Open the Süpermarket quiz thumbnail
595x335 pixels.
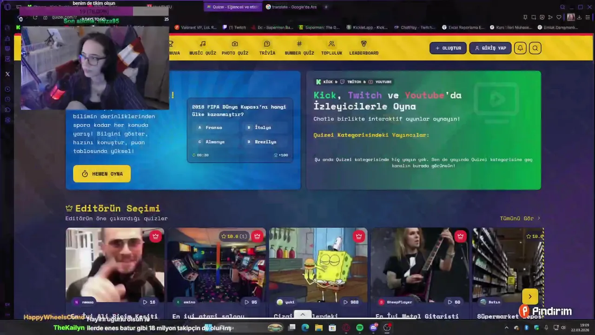508,265
